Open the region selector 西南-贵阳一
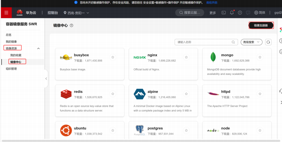The width and height of the screenshot is (282, 142). pyautogui.click(x=76, y=13)
